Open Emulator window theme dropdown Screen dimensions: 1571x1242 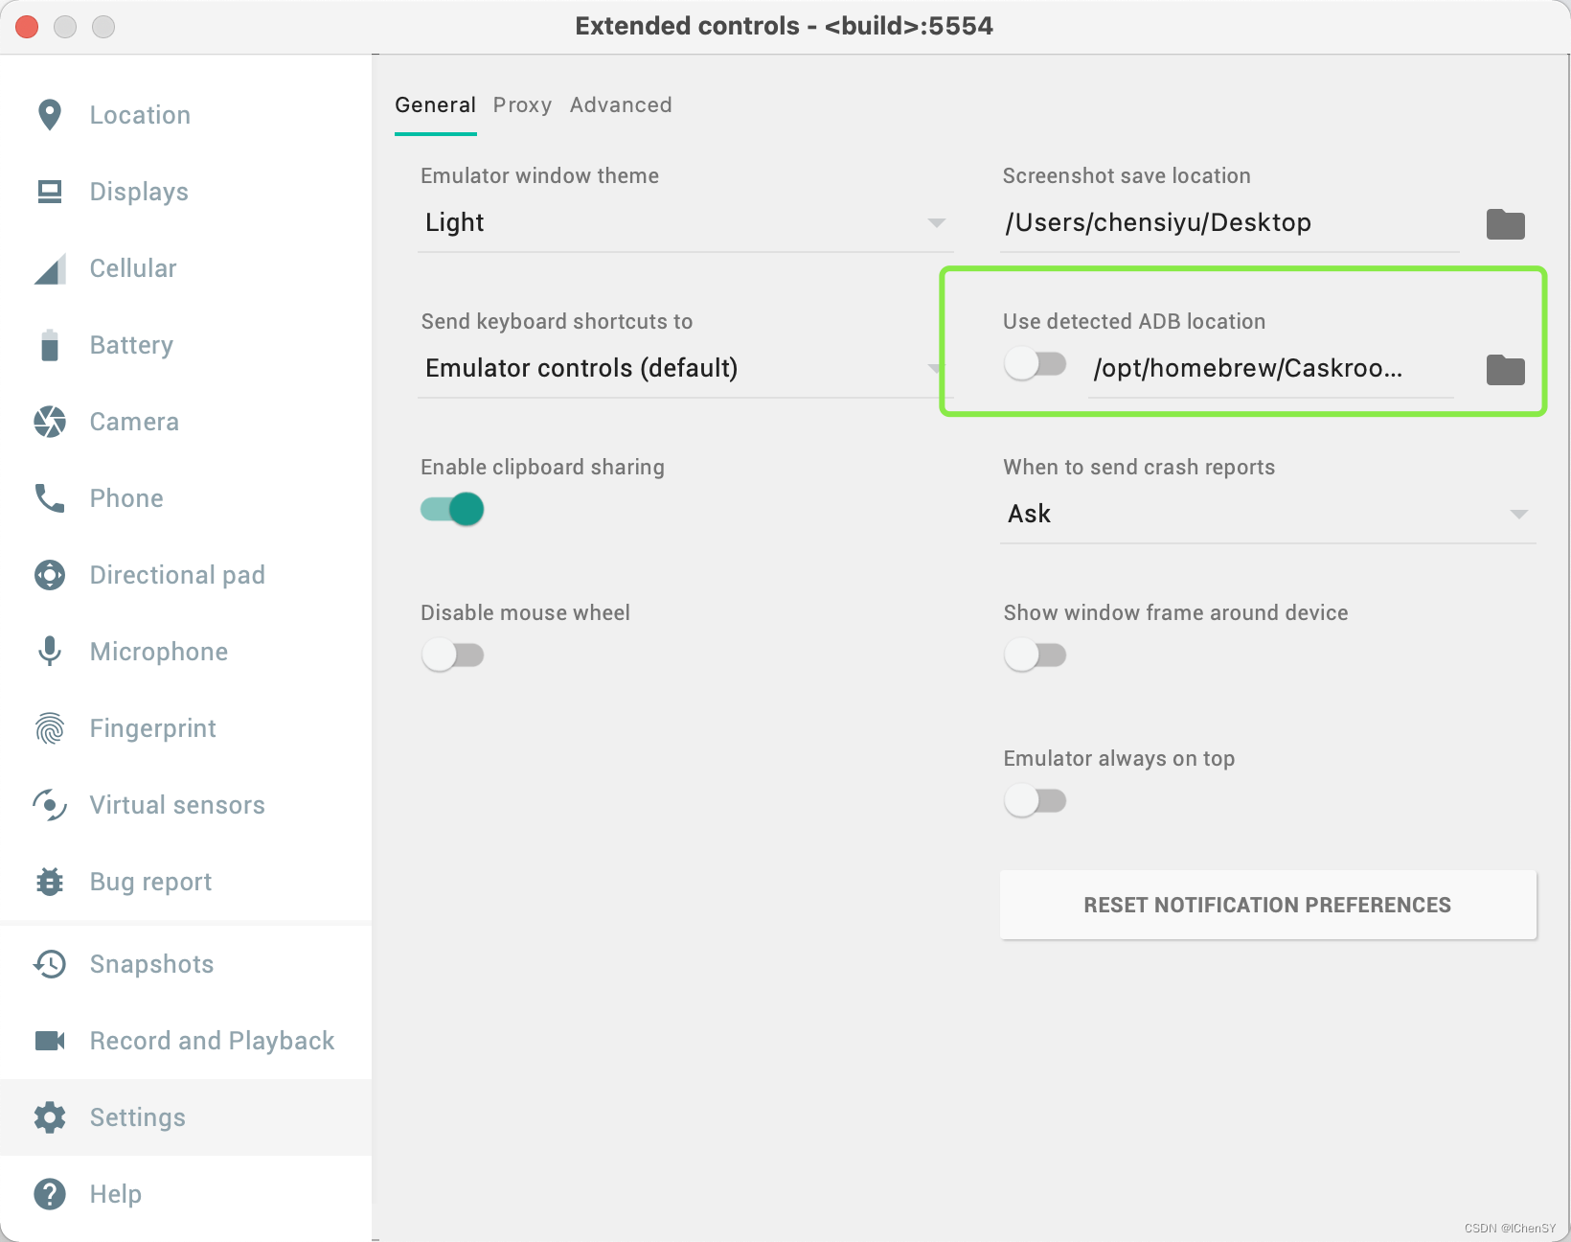[686, 223]
